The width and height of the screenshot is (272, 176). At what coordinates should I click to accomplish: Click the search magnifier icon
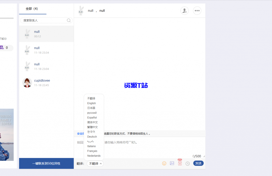(69, 20)
